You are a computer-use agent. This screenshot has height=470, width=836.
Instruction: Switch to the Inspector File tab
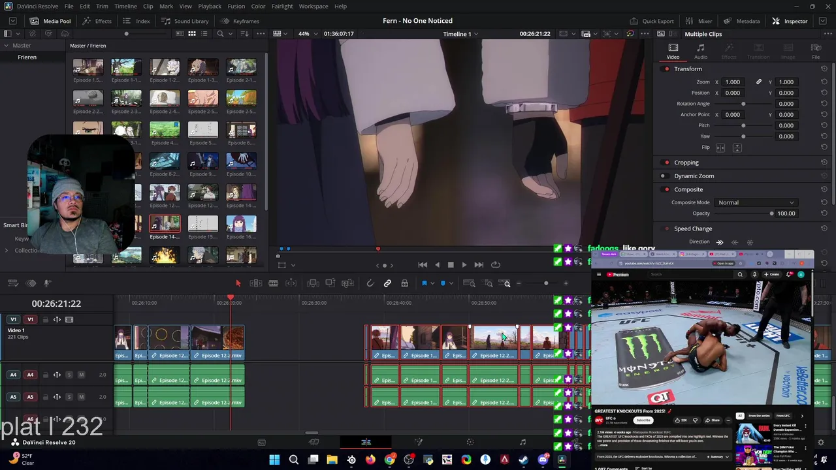pyautogui.click(x=816, y=52)
